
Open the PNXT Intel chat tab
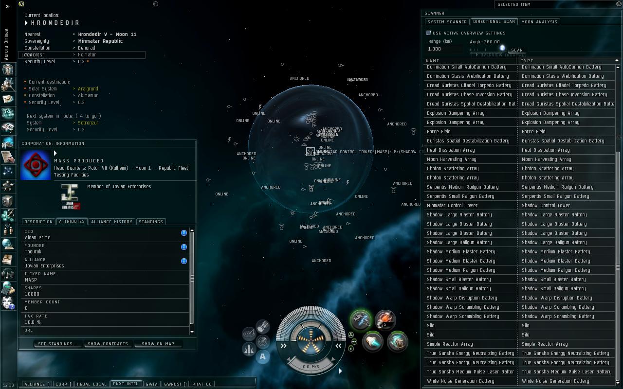click(126, 384)
